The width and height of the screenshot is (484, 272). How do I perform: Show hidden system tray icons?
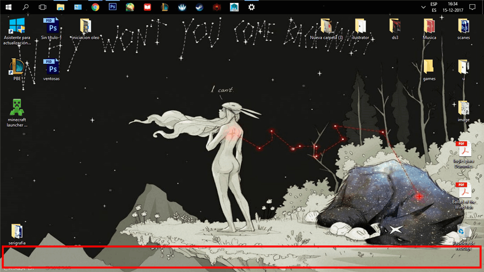(x=423, y=7)
